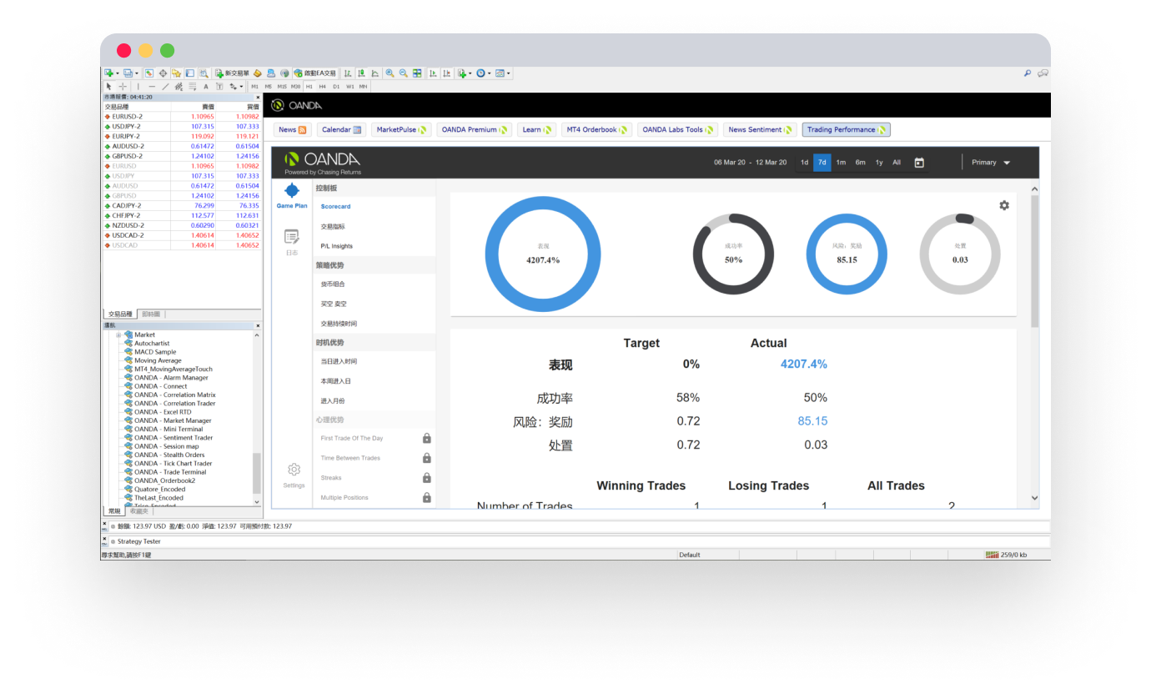Open the 日志 journal sidebar icon

(292, 241)
